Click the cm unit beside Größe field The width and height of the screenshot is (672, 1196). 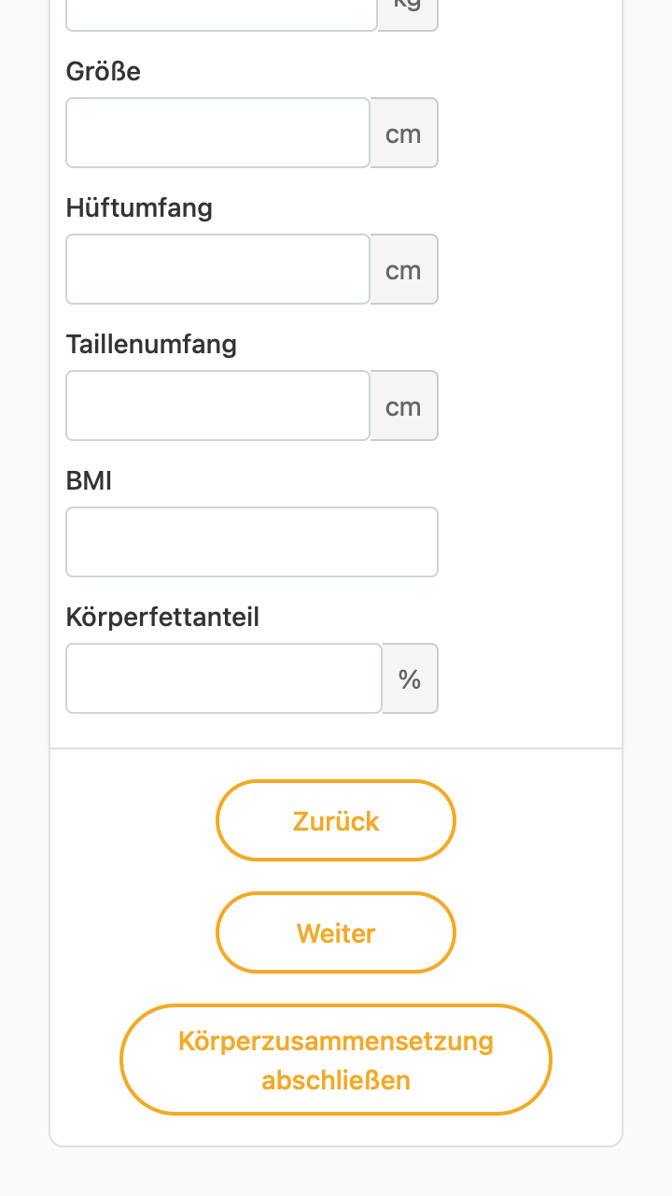point(404,133)
